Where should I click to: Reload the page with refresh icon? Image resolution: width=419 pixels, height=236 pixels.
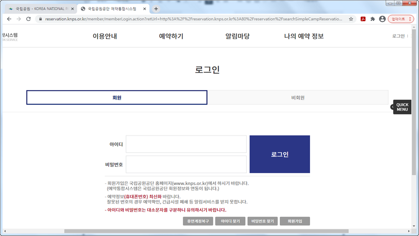point(28,19)
